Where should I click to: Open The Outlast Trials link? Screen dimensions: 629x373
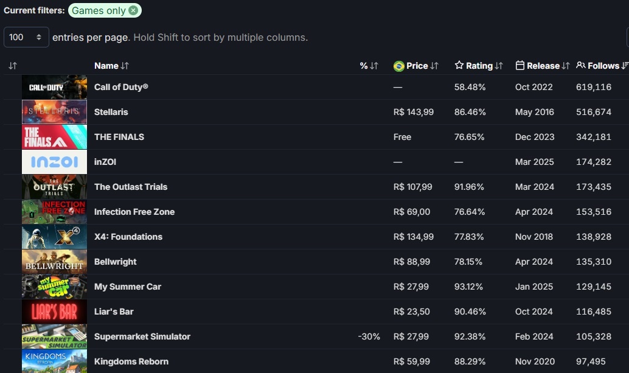(x=131, y=187)
